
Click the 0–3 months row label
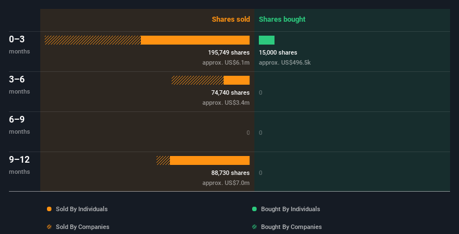click(20, 45)
